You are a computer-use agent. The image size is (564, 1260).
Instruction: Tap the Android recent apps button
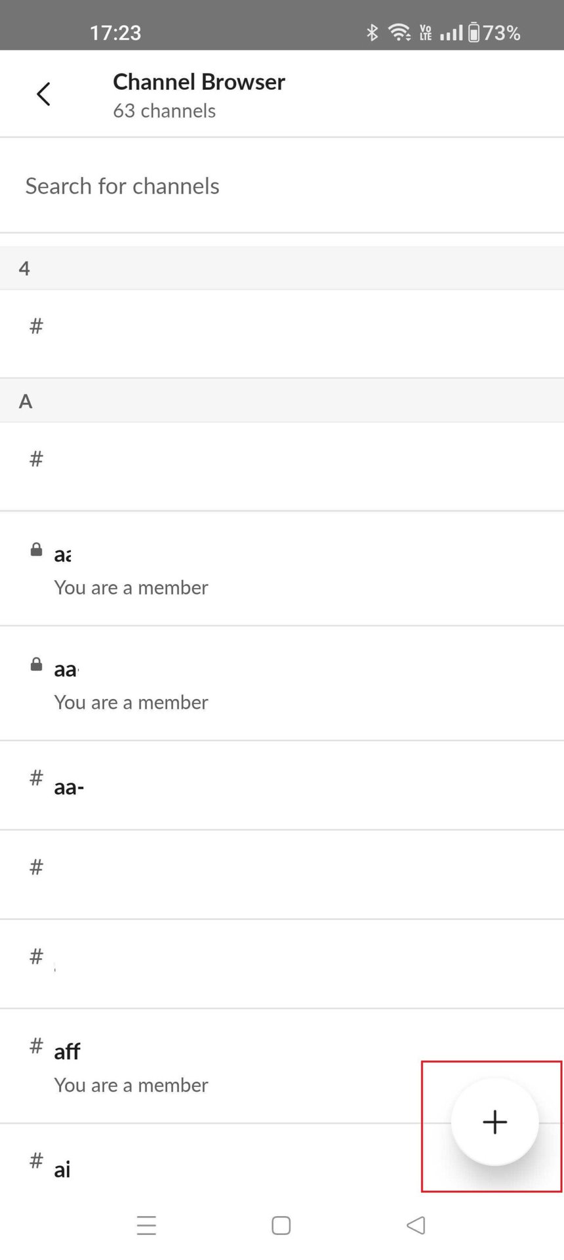coord(146,1225)
